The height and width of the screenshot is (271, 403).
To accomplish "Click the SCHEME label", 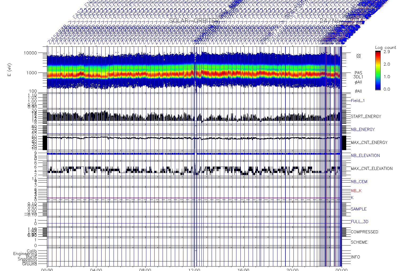I will coord(358,242).
